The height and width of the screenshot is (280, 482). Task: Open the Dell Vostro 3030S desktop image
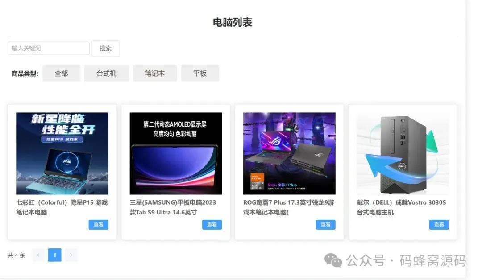pyautogui.click(x=403, y=153)
